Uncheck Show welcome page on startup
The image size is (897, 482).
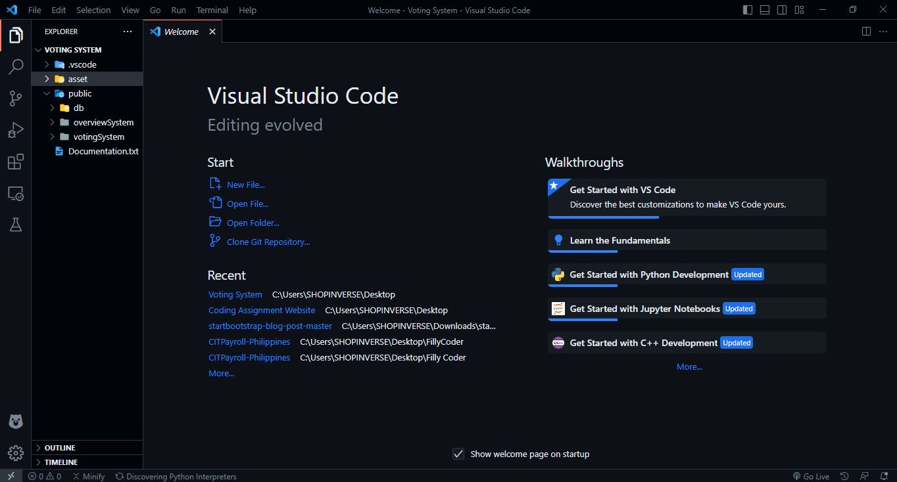tap(458, 454)
